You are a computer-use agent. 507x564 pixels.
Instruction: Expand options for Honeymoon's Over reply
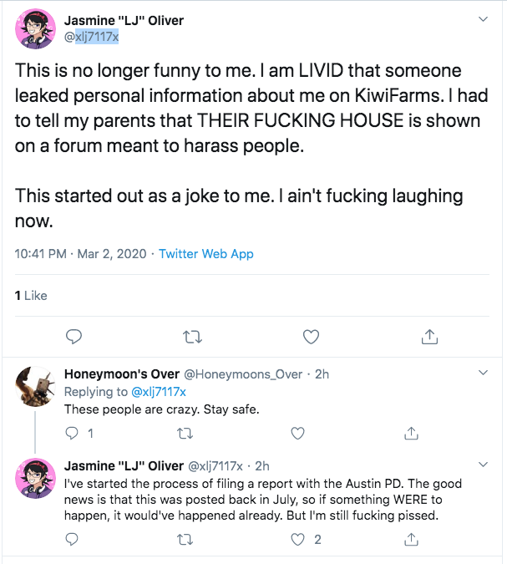[484, 373]
